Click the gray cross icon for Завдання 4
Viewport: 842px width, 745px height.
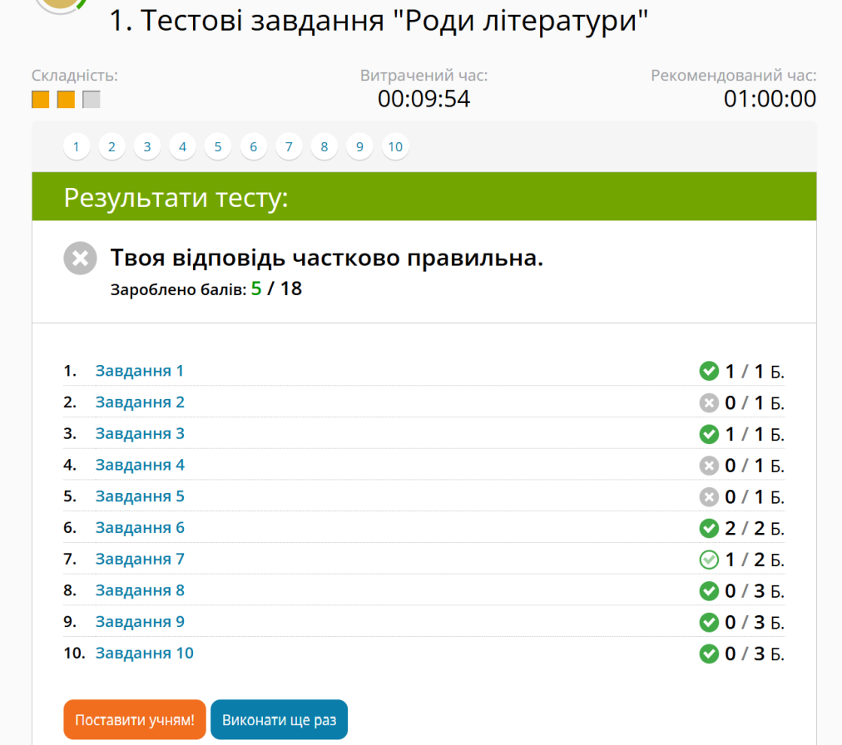pos(709,465)
